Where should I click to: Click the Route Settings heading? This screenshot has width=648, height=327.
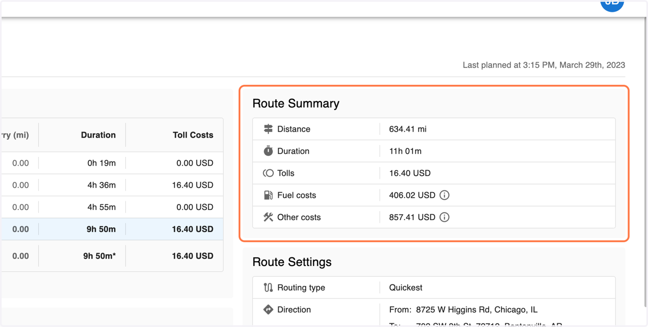(292, 262)
